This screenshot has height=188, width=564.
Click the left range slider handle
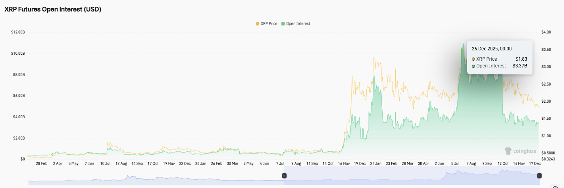click(284, 175)
